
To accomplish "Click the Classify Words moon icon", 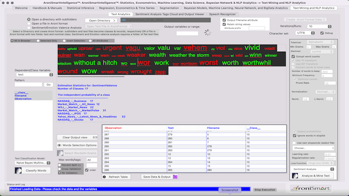I will click(x=18, y=170).
